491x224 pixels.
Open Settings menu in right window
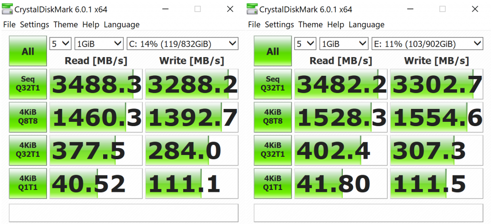pyautogui.click(x=280, y=24)
